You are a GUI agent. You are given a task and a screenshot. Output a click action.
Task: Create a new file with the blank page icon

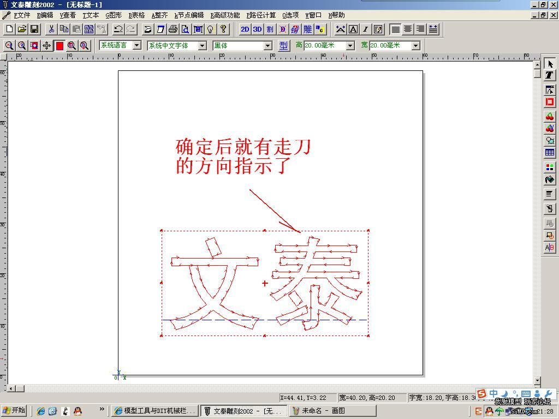pyautogui.click(x=10, y=29)
